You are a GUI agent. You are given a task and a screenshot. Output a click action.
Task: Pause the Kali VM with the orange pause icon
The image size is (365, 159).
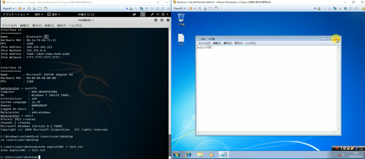click(20, 9)
